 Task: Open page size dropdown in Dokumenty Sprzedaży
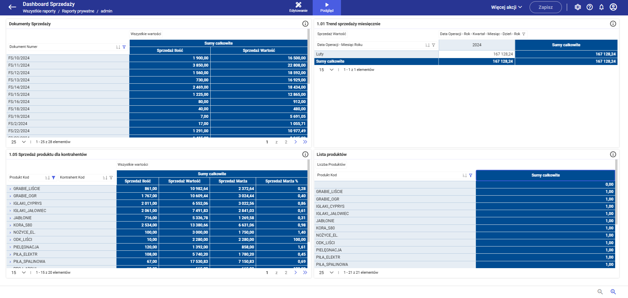(19, 142)
